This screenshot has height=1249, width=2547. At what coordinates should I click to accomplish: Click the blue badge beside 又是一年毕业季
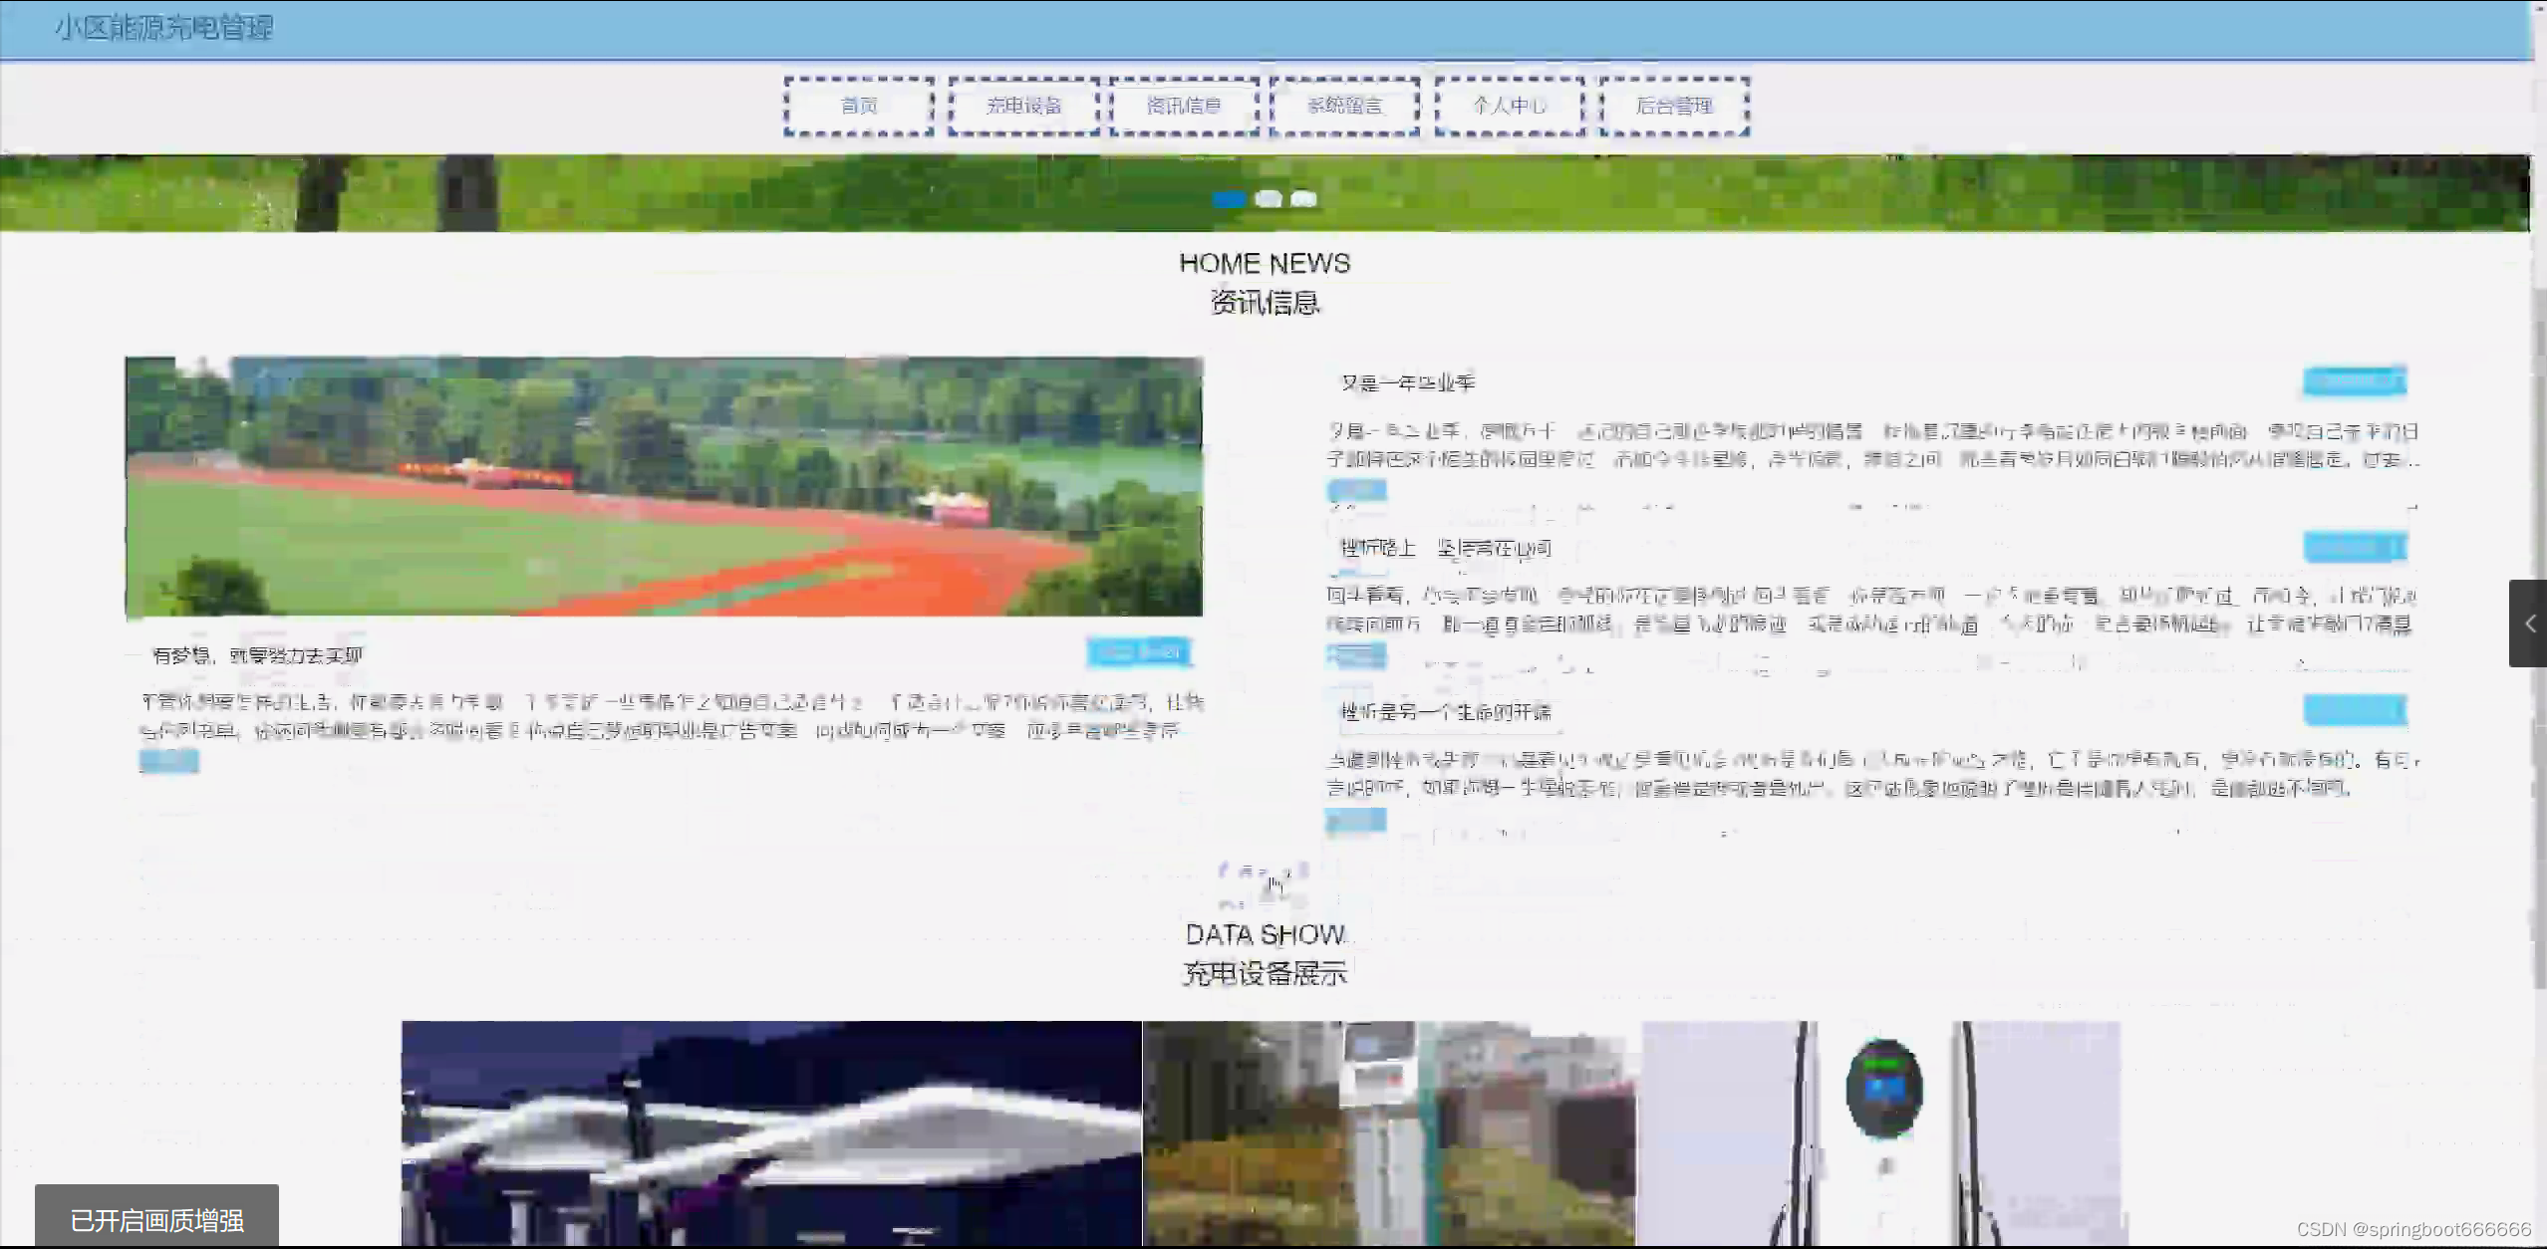tap(2355, 381)
